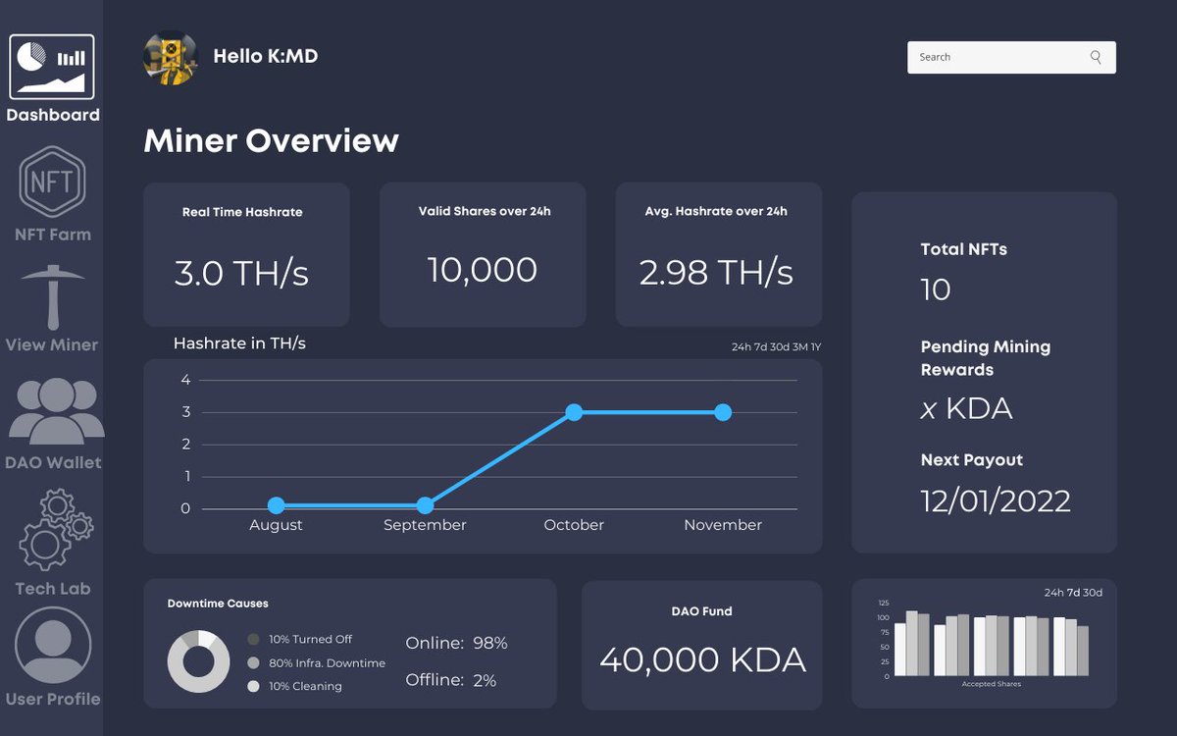
Task: Select the 30d hashrate range option
Action: pos(782,345)
